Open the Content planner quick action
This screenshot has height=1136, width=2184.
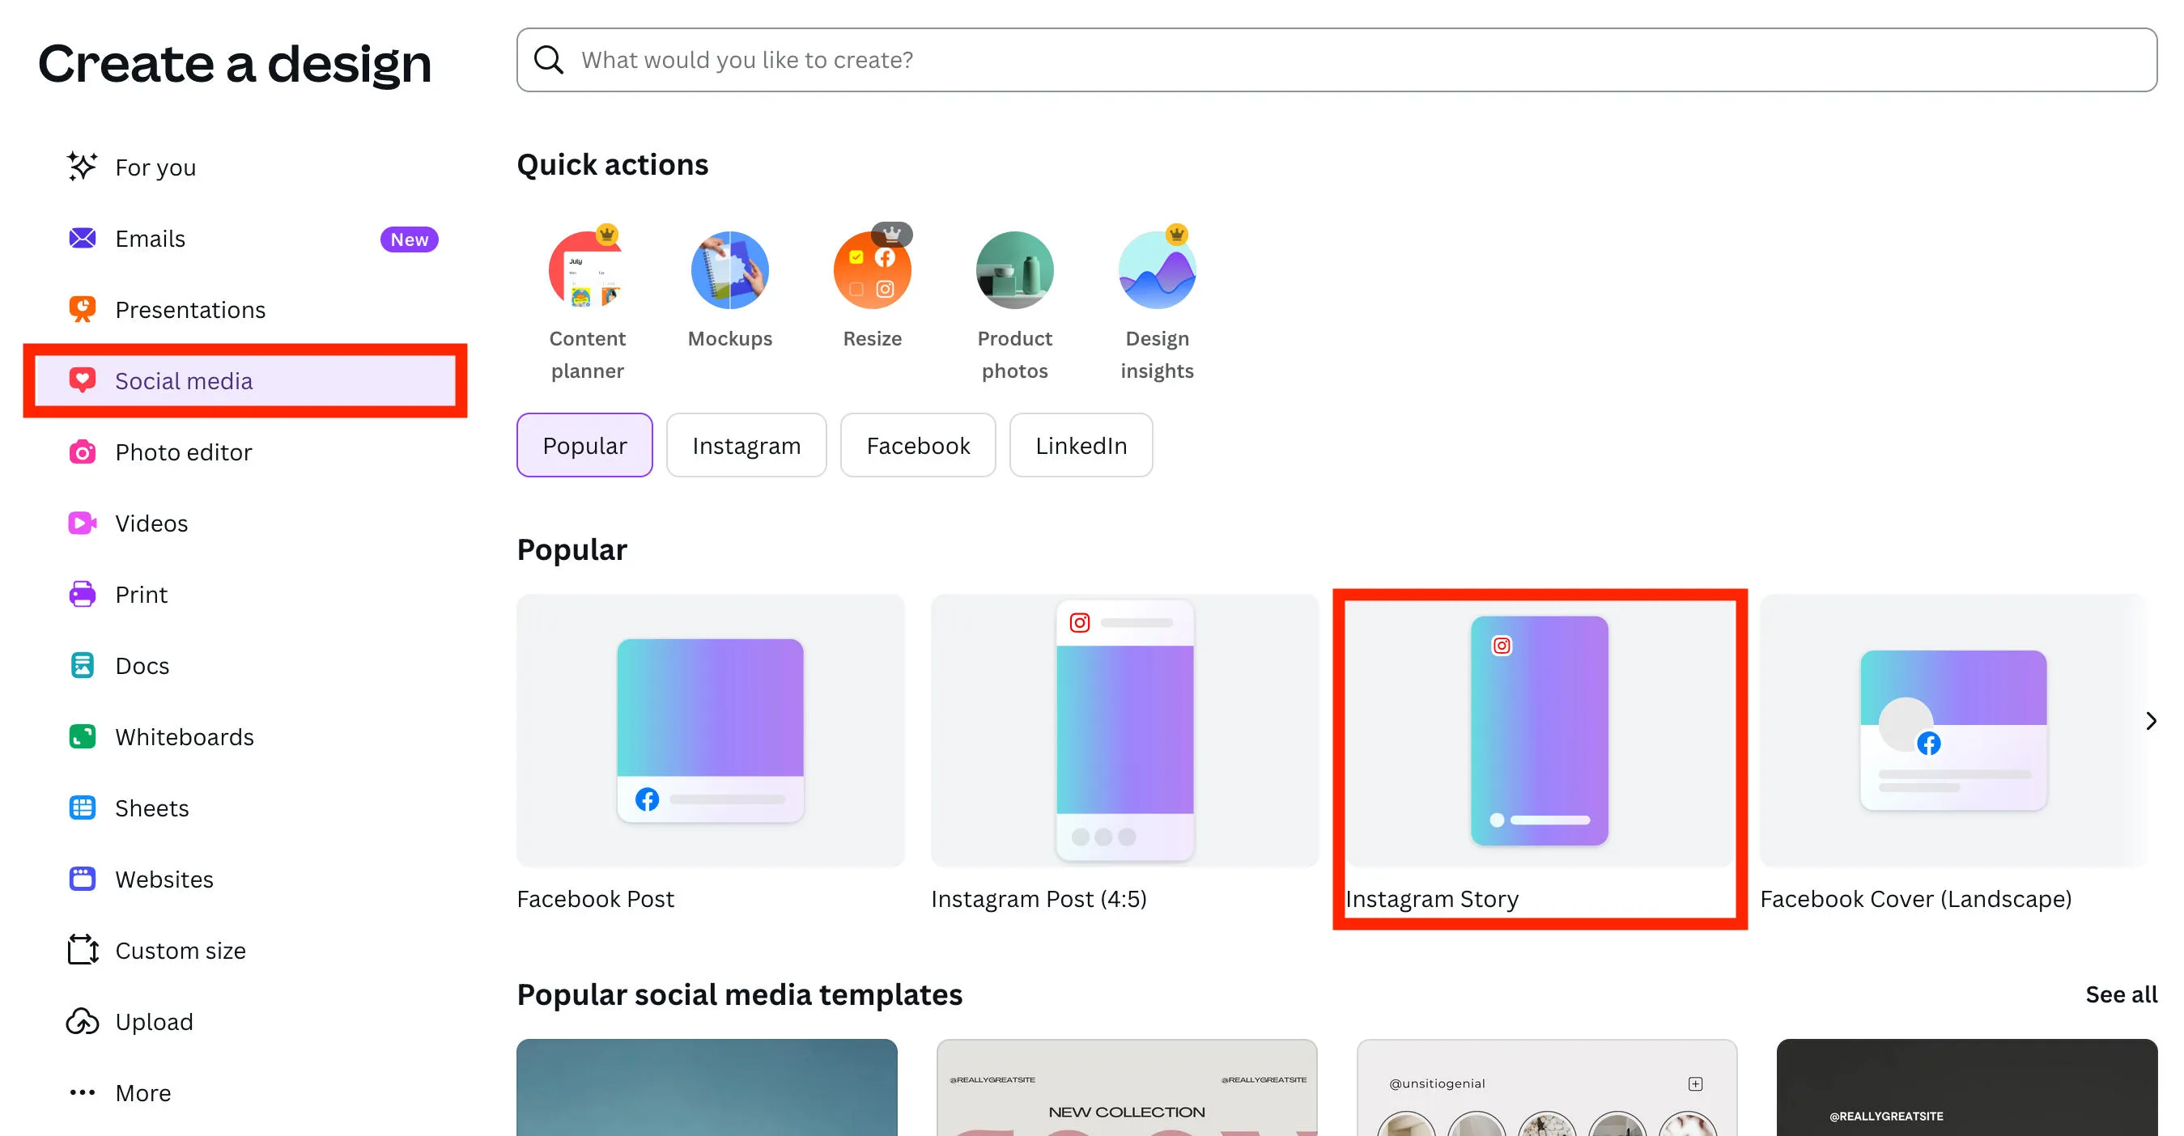(587, 271)
